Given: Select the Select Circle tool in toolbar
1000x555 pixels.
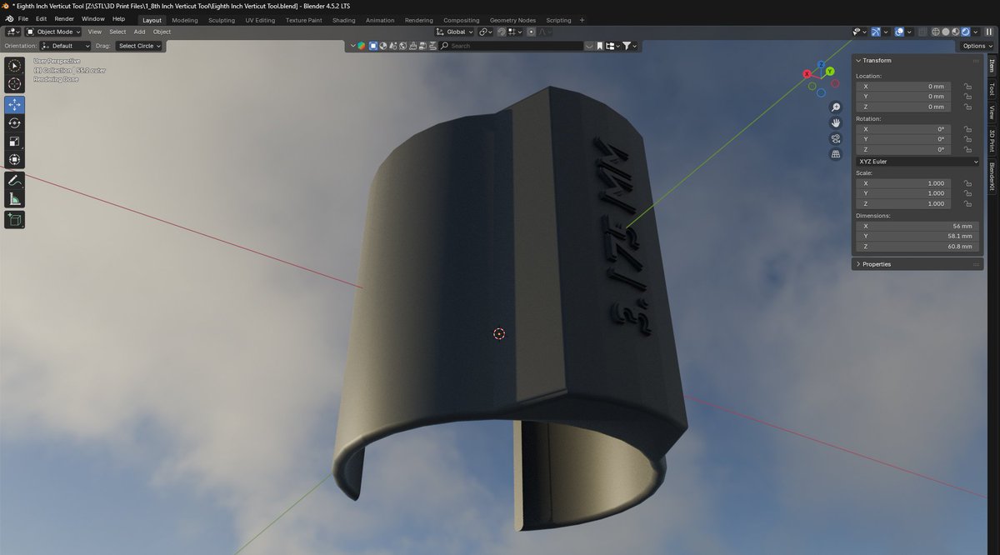Looking at the screenshot, I should click(15, 66).
